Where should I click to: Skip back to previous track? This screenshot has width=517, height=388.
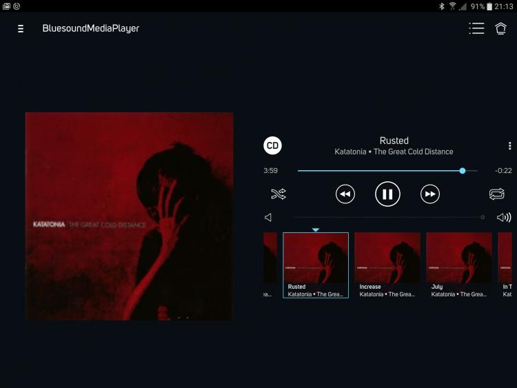coord(345,194)
